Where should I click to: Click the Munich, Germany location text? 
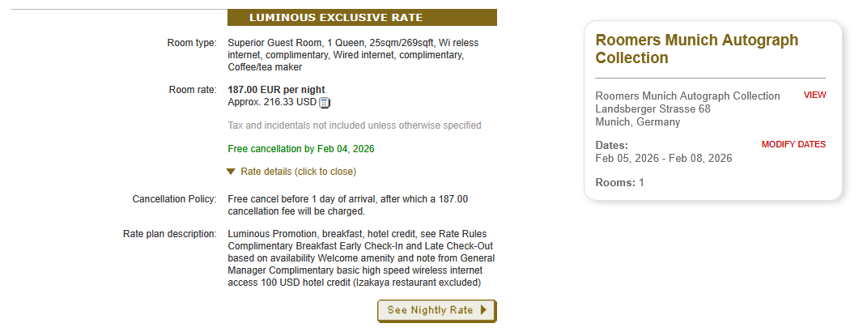(x=638, y=122)
